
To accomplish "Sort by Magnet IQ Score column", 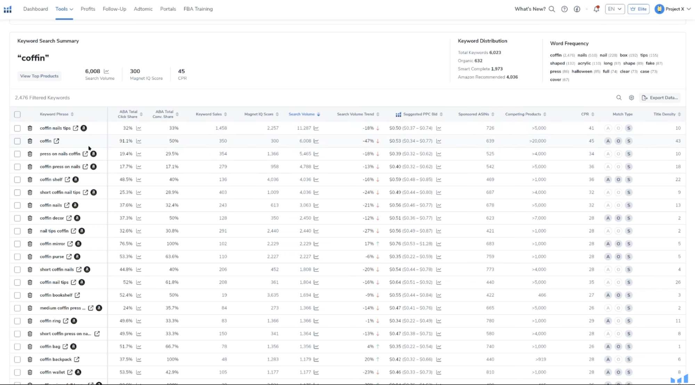I will (x=261, y=114).
